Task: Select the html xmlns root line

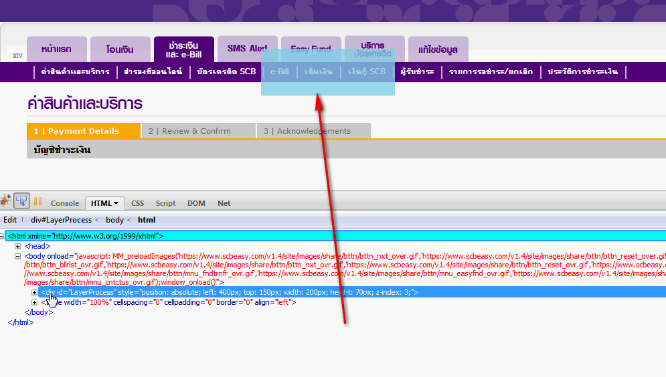Action: [335, 236]
